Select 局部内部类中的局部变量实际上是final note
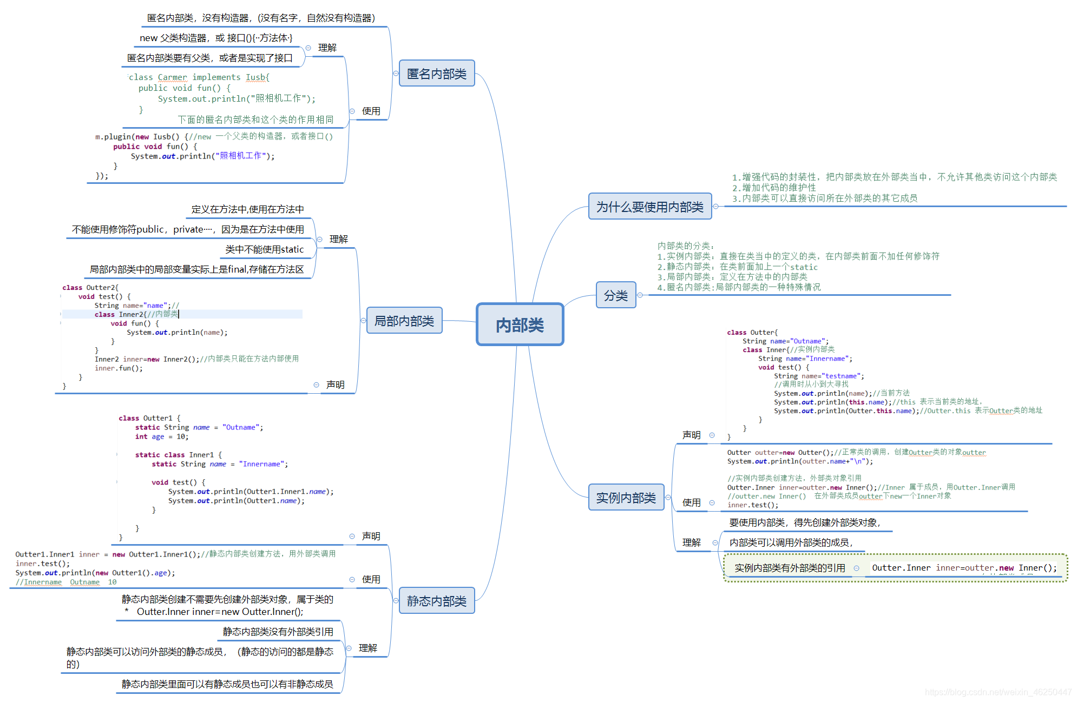The height and width of the screenshot is (702, 1077). point(197,270)
